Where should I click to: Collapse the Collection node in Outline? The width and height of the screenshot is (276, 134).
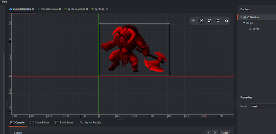(241, 17)
